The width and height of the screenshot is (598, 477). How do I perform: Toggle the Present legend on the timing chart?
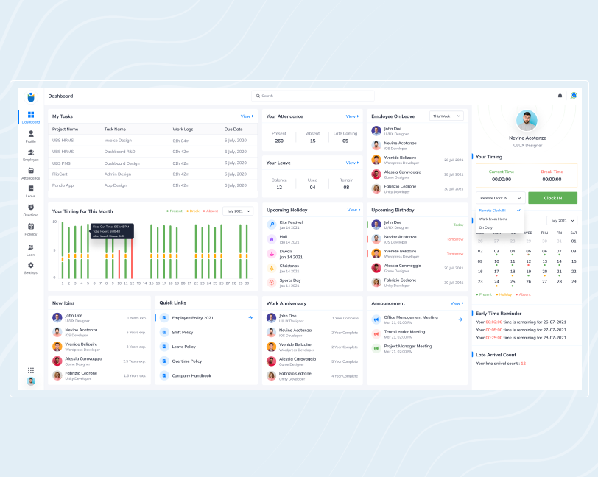(176, 211)
